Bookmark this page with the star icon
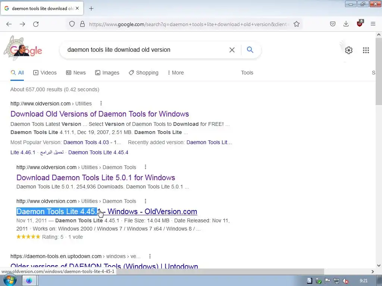This screenshot has width=382, height=286. (297, 24)
